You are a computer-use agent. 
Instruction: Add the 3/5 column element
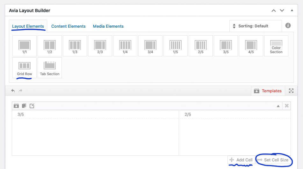coord(226,46)
